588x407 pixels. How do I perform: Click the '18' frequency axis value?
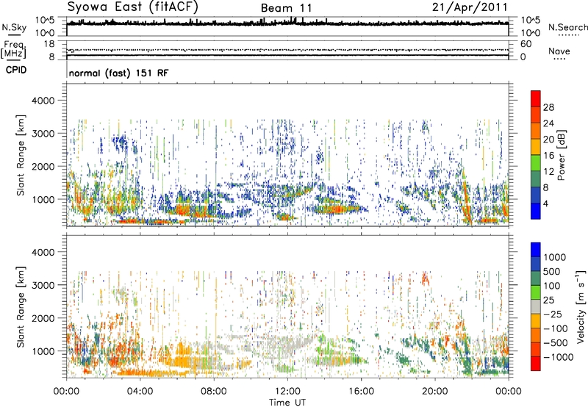49,44
